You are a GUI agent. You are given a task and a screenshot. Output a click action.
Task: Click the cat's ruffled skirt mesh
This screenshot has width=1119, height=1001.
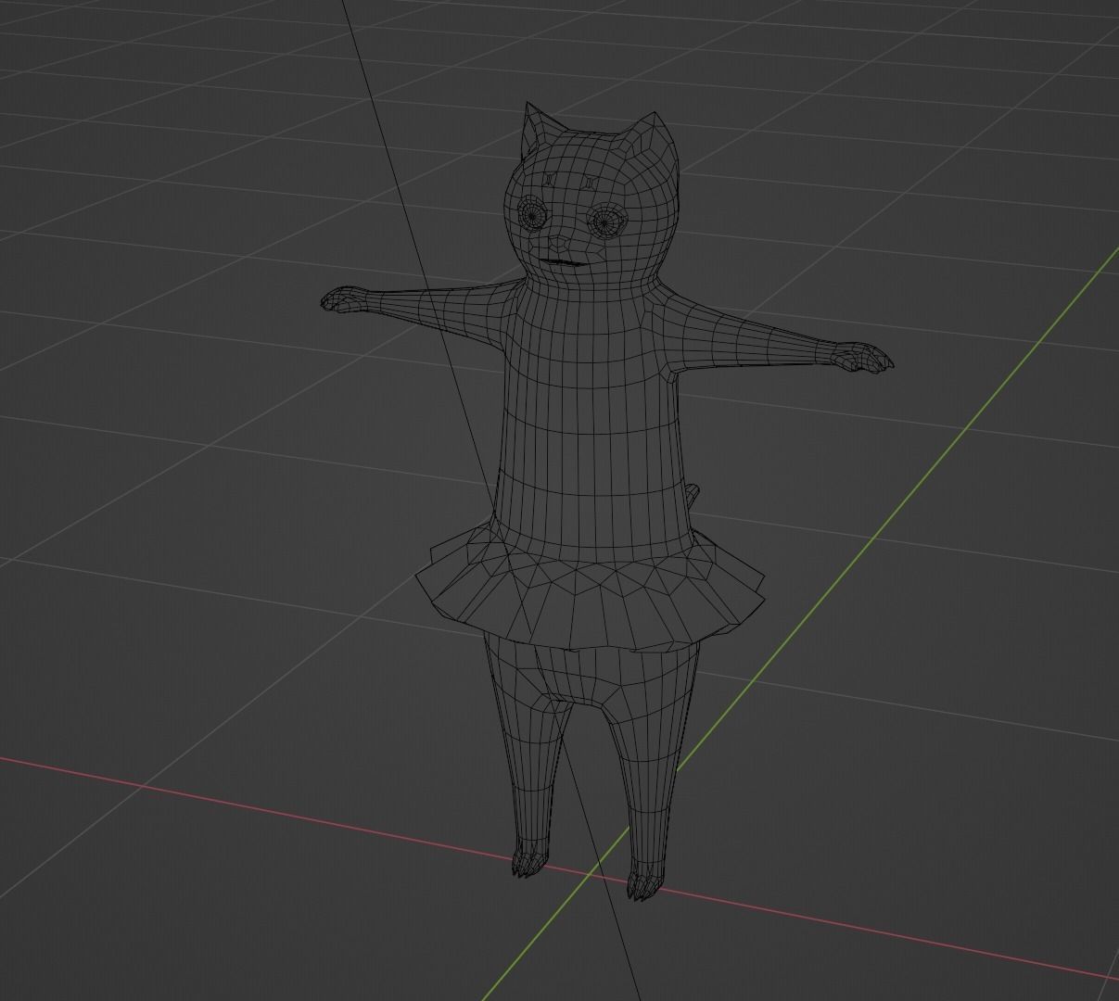pos(591,588)
